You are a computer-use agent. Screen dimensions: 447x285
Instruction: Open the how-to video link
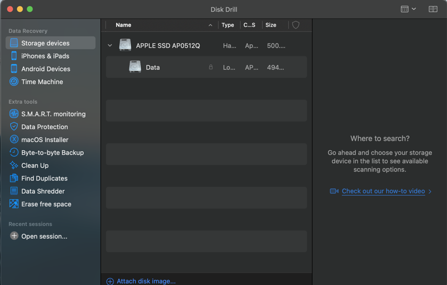[383, 191]
